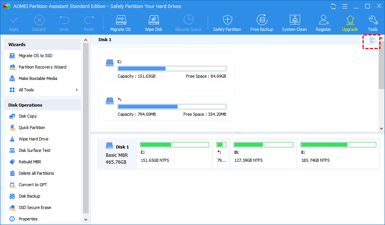Click the C: usage bar in the upper list
Image resolution: width=385 pixels, height=225 pixels.
[172, 69]
